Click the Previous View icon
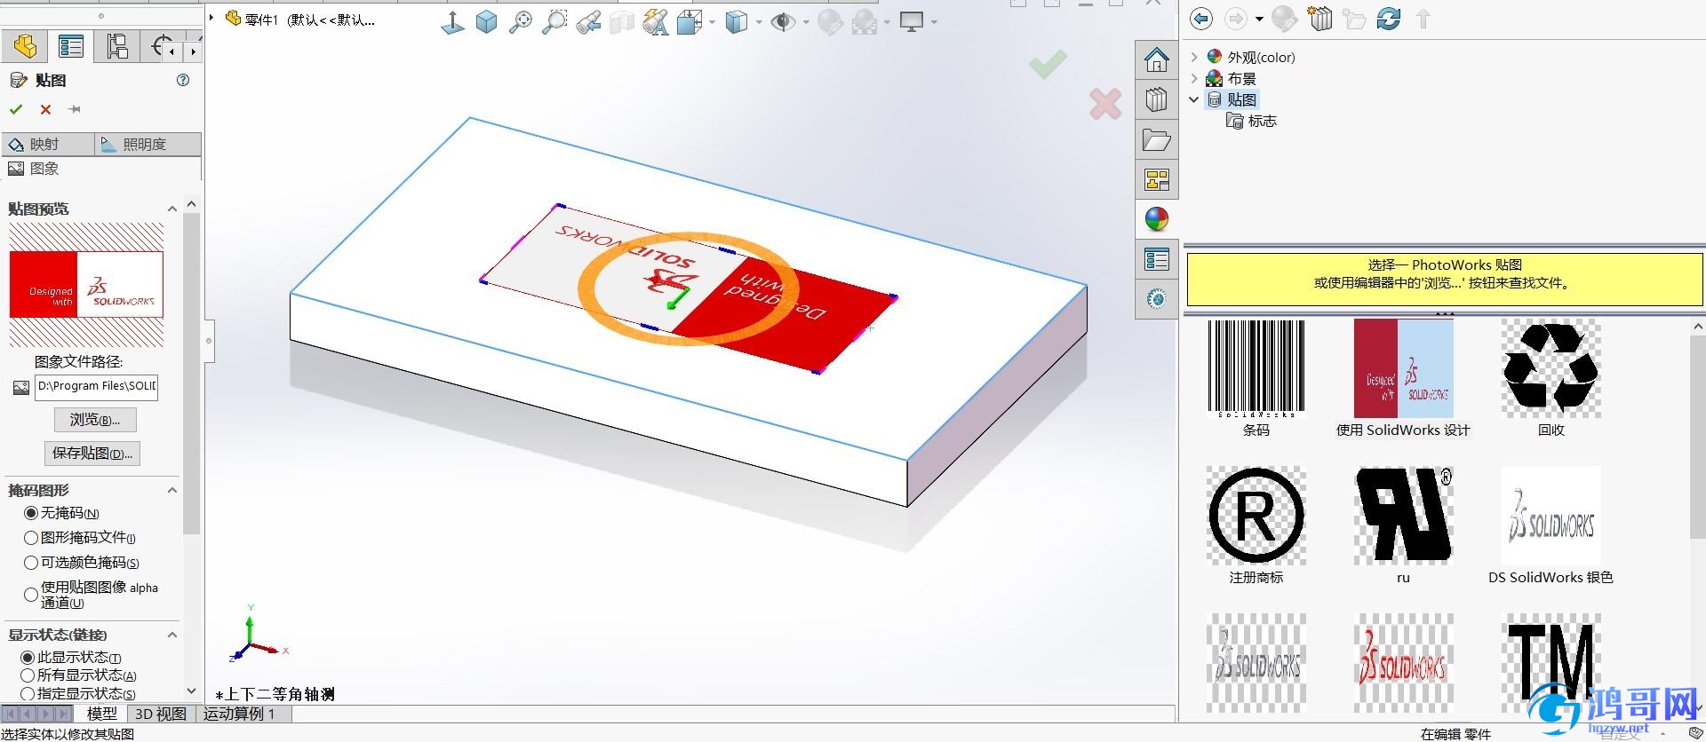Image resolution: width=1706 pixels, height=742 pixels. pos(587,22)
